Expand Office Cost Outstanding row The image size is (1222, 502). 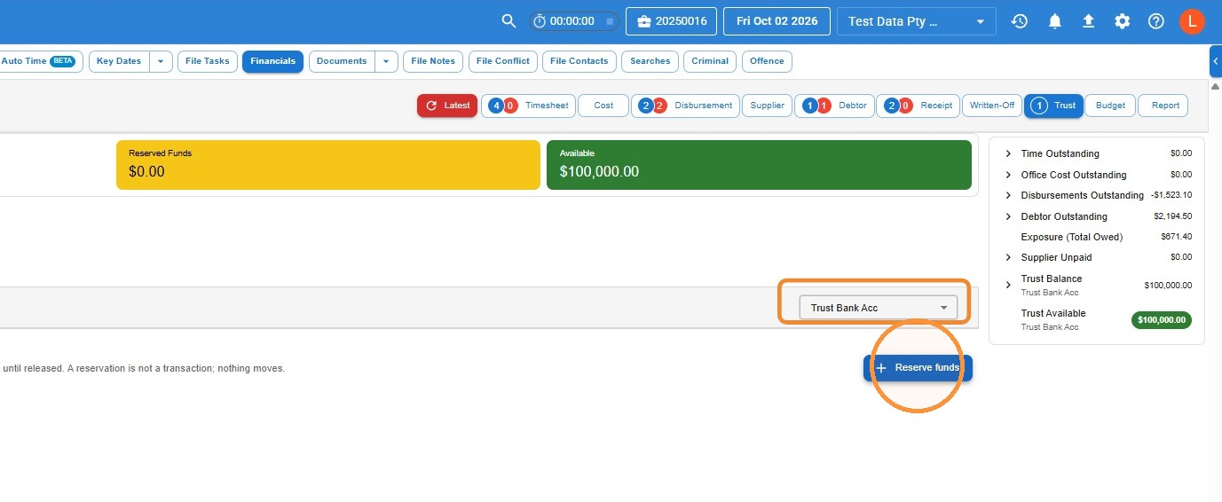click(x=1008, y=175)
